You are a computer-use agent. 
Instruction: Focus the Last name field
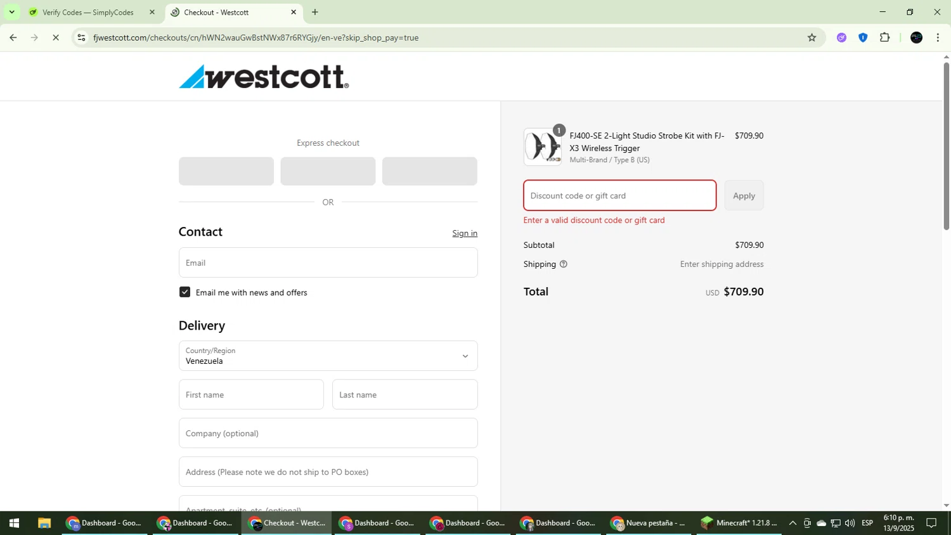tap(404, 394)
